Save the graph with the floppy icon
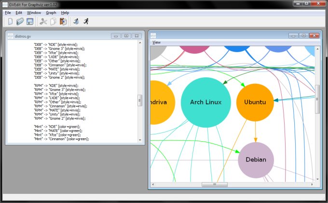 pyautogui.click(x=30, y=21)
